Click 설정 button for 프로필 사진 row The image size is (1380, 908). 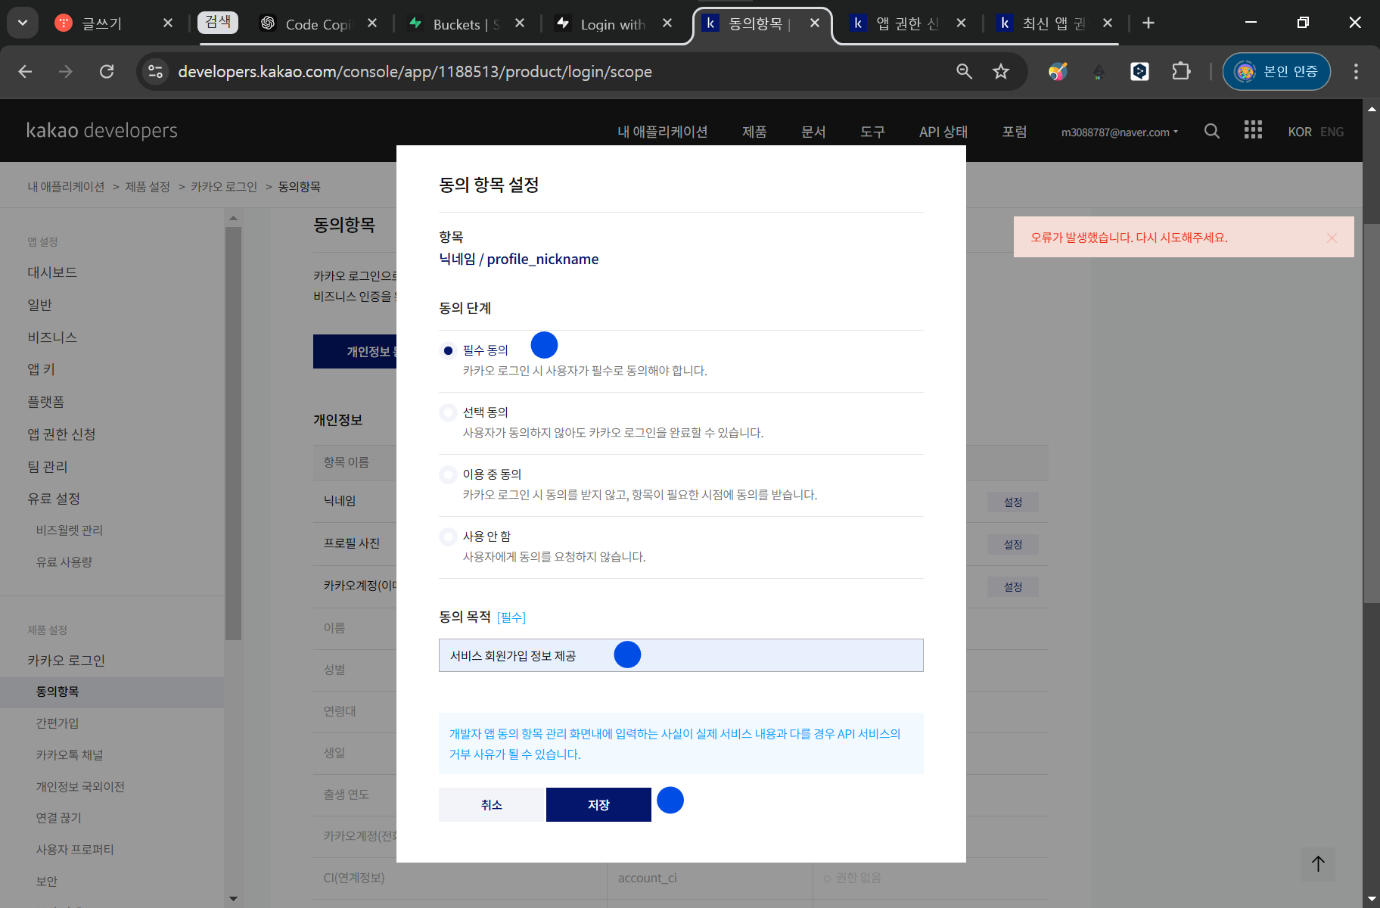coord(1013,545)
